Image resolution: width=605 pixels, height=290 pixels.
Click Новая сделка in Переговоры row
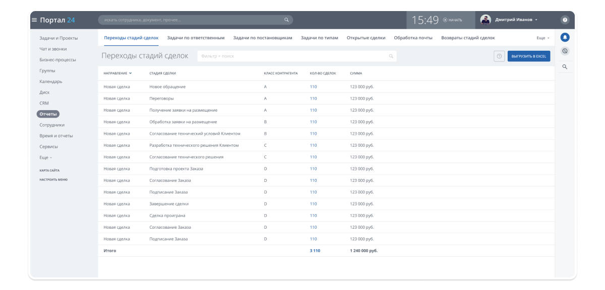pyautogui.click(x=117, y=99)
